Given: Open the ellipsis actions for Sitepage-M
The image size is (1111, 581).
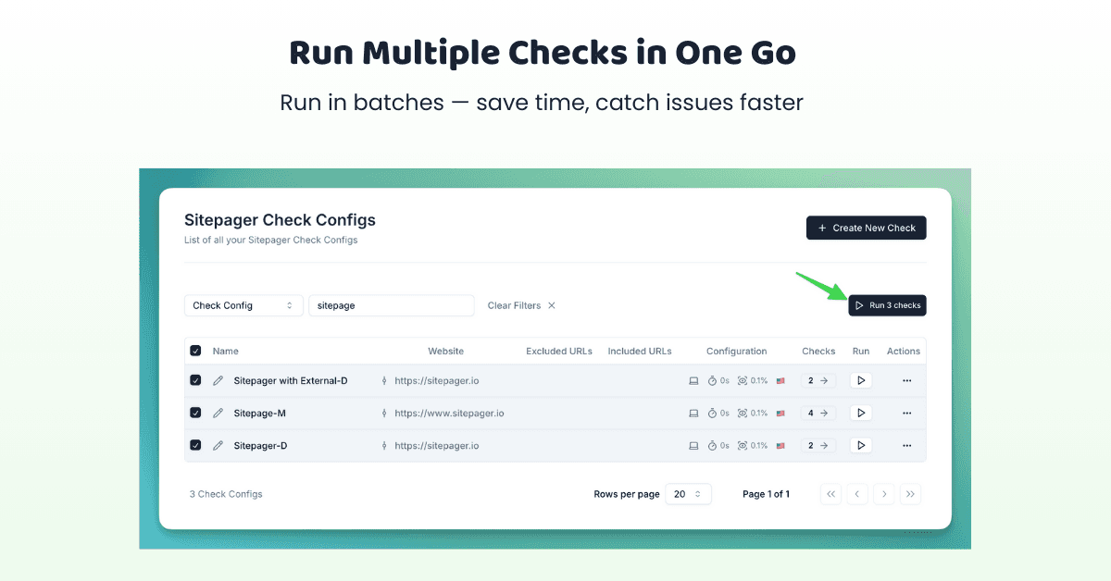Looking at the screenshot, I should point(906,413).
